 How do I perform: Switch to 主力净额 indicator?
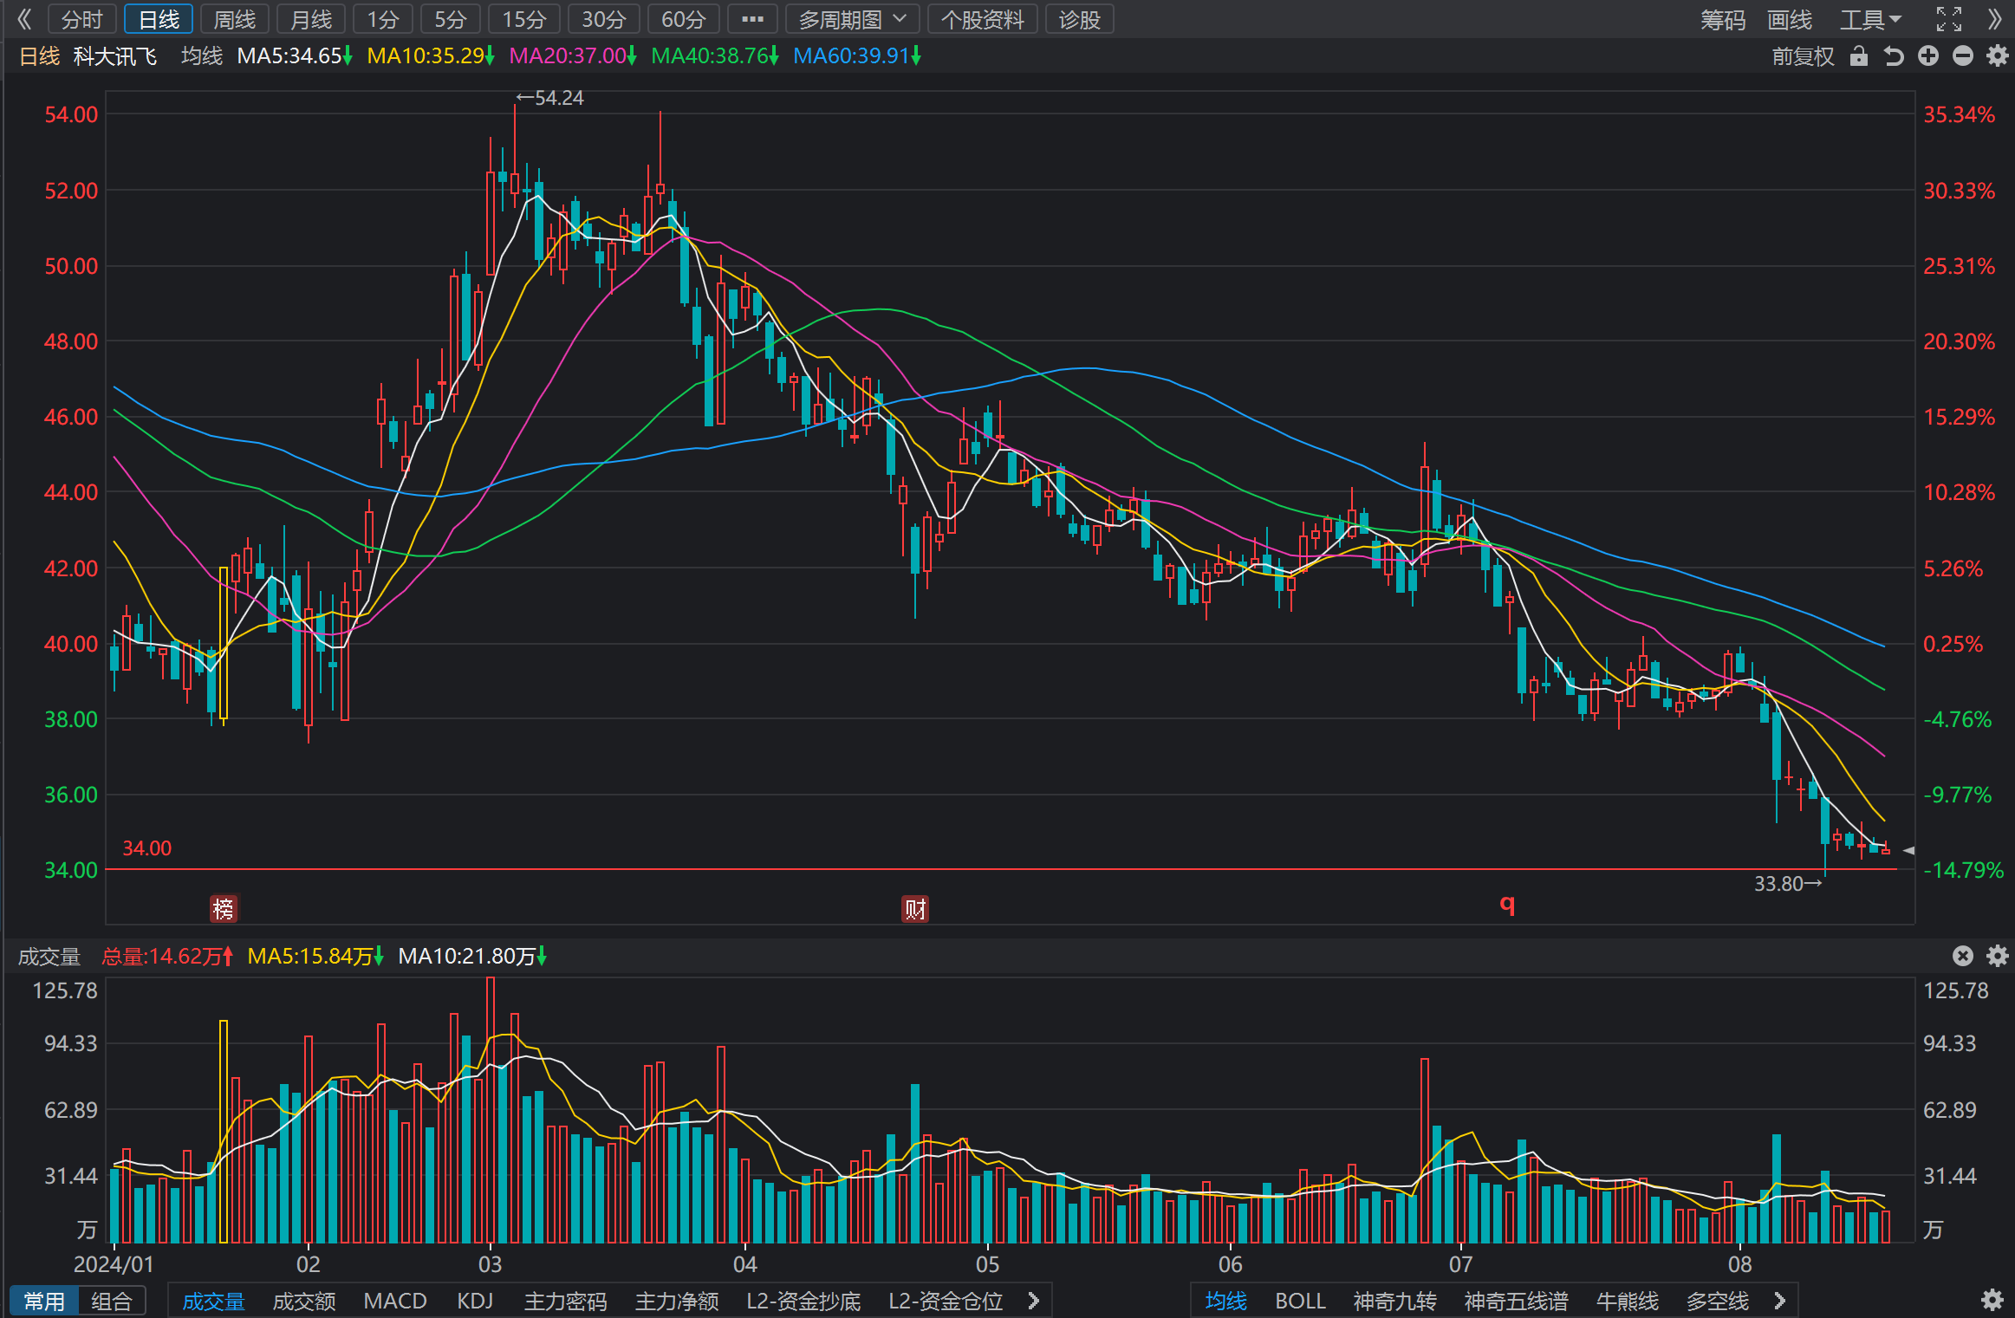[677, 1301]
